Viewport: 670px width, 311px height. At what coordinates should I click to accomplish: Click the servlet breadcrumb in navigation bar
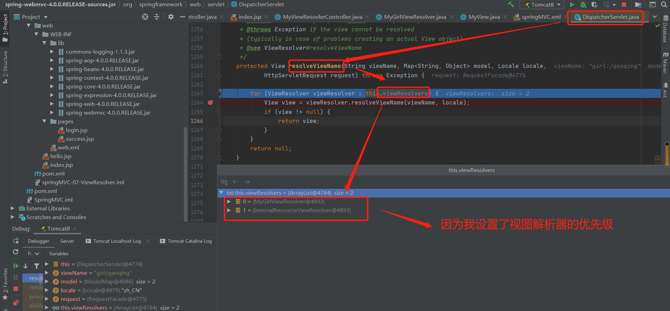216,5
